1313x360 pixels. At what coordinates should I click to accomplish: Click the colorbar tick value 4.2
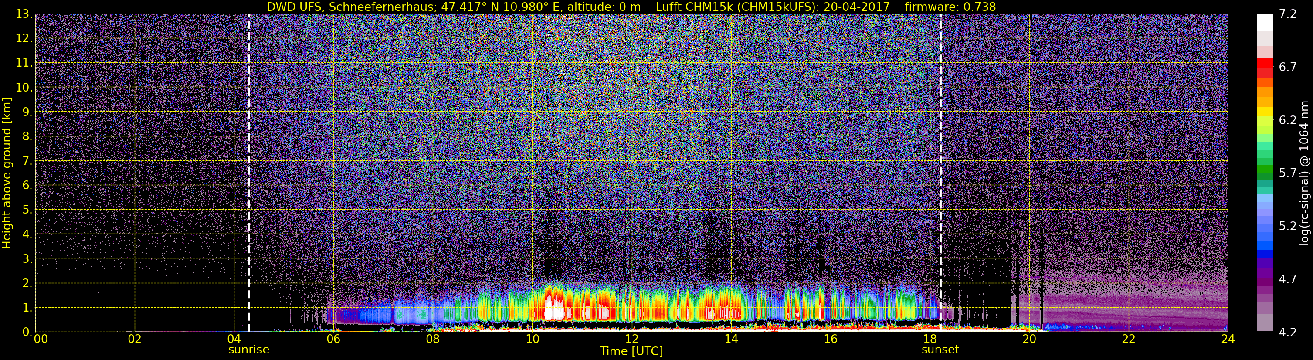[1288, 332]
